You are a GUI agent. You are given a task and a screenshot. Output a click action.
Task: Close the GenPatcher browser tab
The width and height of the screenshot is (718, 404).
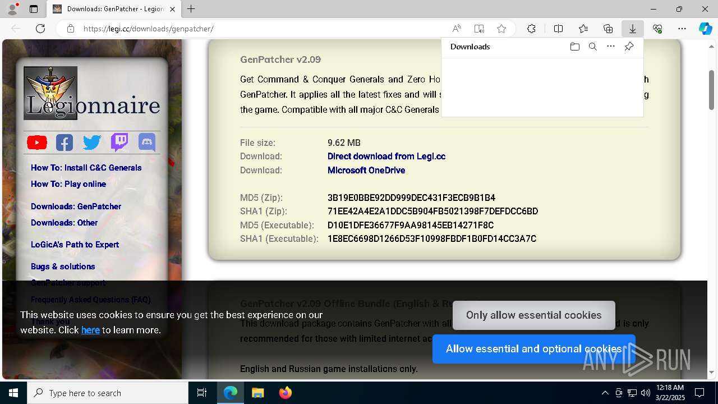[x=172, y=9]
